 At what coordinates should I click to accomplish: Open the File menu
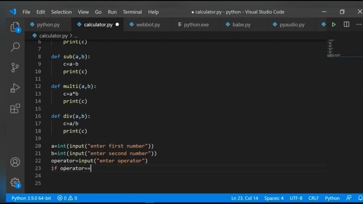point(26,12)
